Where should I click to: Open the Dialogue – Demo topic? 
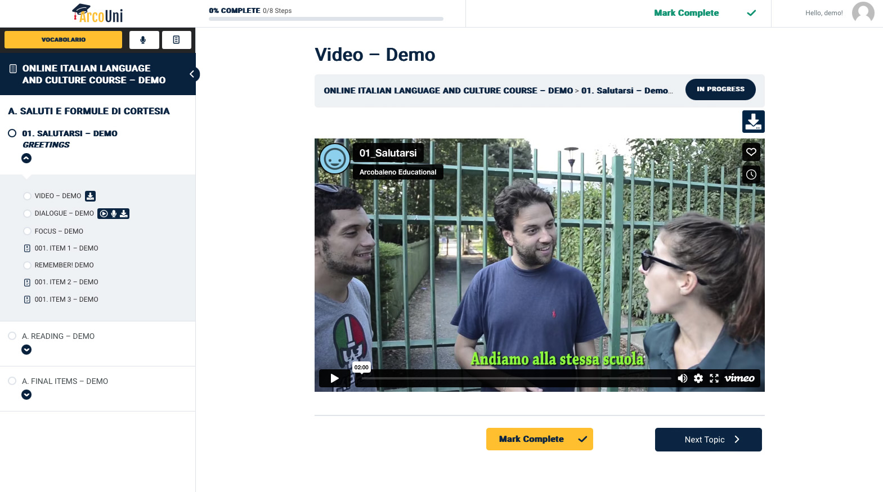pyautogui.click(x=64, y=213)
